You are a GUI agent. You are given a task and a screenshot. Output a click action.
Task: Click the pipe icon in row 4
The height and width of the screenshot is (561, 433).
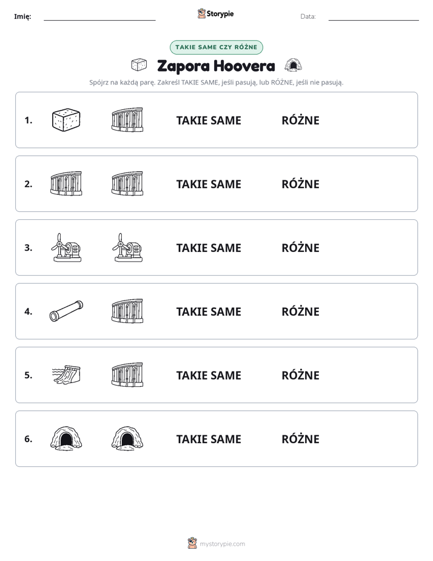66,311
